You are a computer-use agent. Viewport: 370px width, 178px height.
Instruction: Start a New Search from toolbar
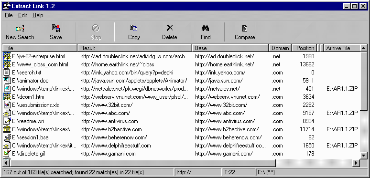[x=20, y=32]
